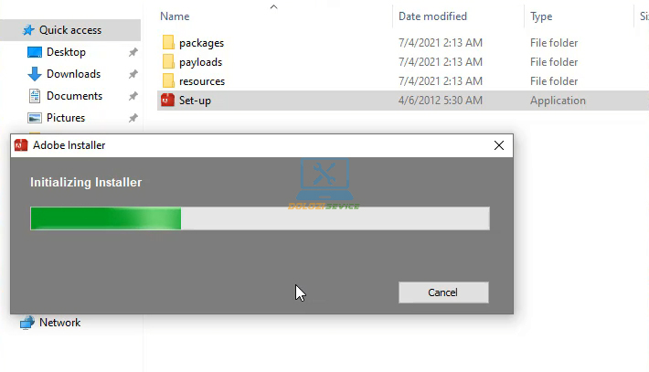
Task: Unpin Desktop using its pin icon
Action: pyautogui.click(x=133, y=52)
